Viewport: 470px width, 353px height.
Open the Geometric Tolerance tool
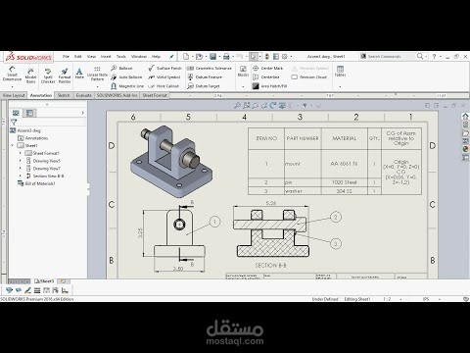(x=210, y=68)
